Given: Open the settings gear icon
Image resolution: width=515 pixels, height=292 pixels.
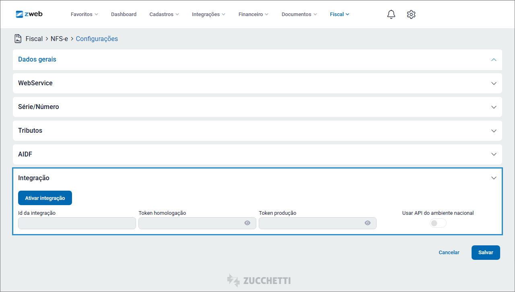Looking at the screenshot, I should coord(411,14).
